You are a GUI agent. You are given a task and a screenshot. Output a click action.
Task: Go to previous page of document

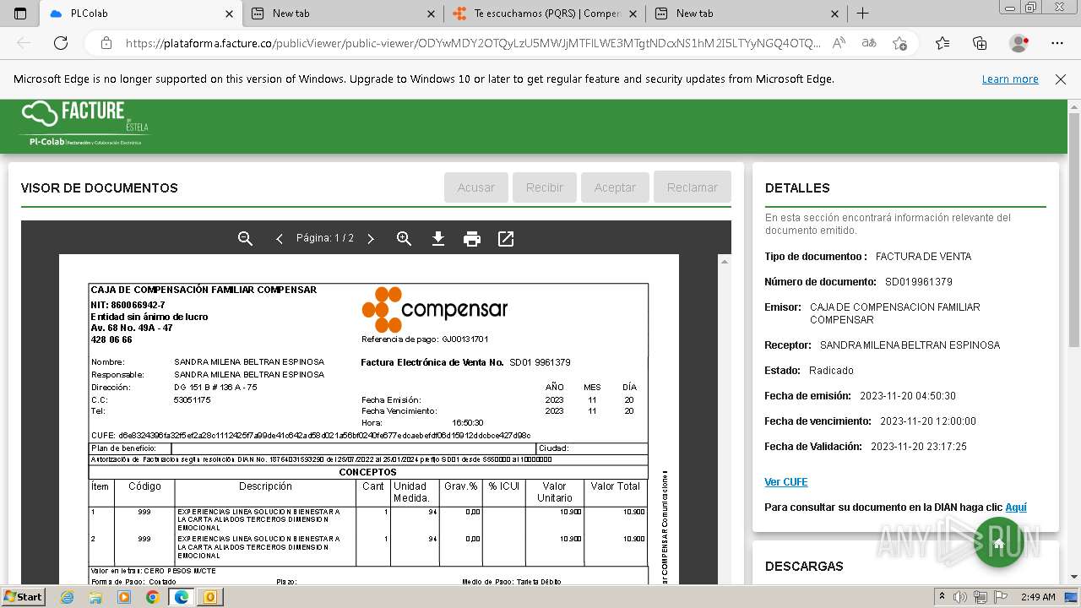[279, 239]
